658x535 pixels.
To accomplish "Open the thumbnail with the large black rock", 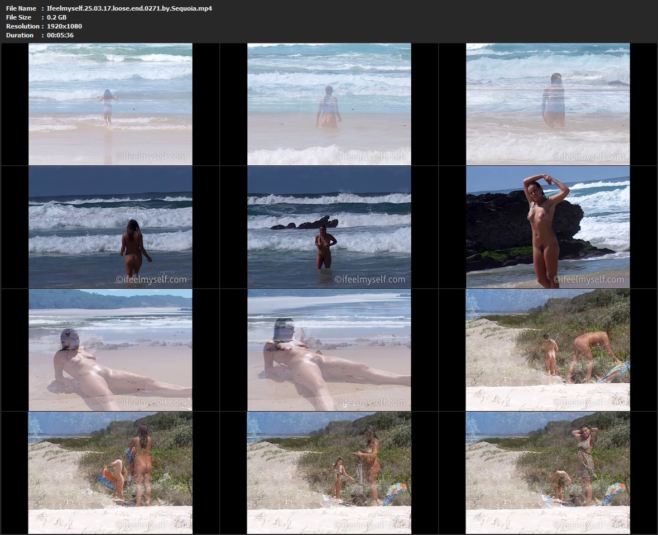I will pos(547,227).
